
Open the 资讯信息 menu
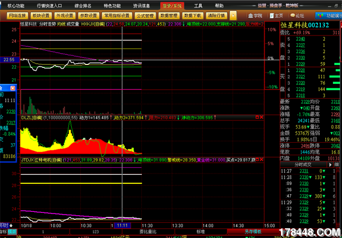(x=141, y=6)
